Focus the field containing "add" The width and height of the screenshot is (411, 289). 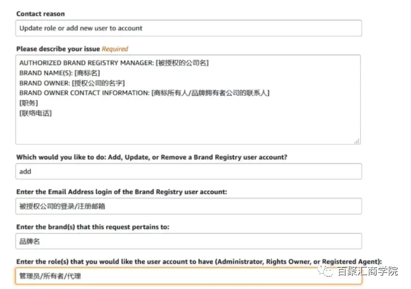click(x=188, y=171)
